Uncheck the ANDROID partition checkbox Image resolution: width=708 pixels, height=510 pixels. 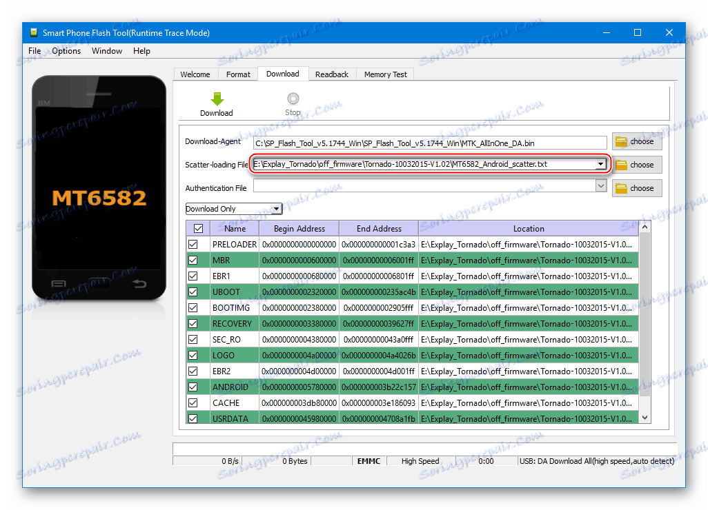coord(193,387)
